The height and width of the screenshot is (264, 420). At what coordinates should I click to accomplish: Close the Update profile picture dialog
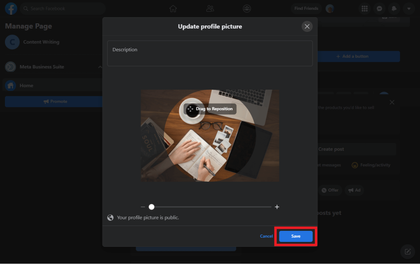coord(307,27)
